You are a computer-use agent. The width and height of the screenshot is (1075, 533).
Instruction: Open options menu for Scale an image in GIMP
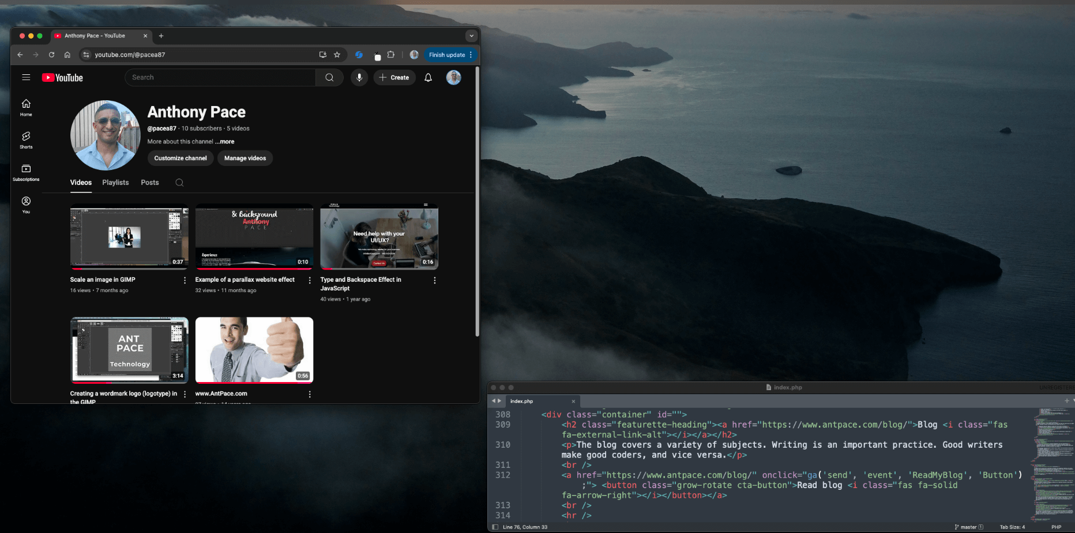185,281
